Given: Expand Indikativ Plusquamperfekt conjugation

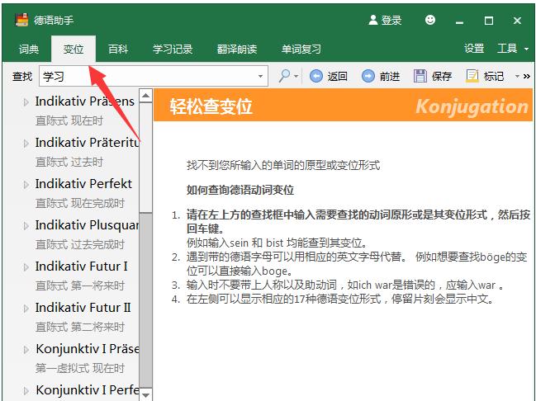Looking at the screenshot, I should point(26,226).
